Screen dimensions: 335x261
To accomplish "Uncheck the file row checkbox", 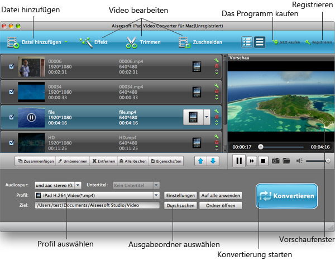I will click(x=12, y=117).
